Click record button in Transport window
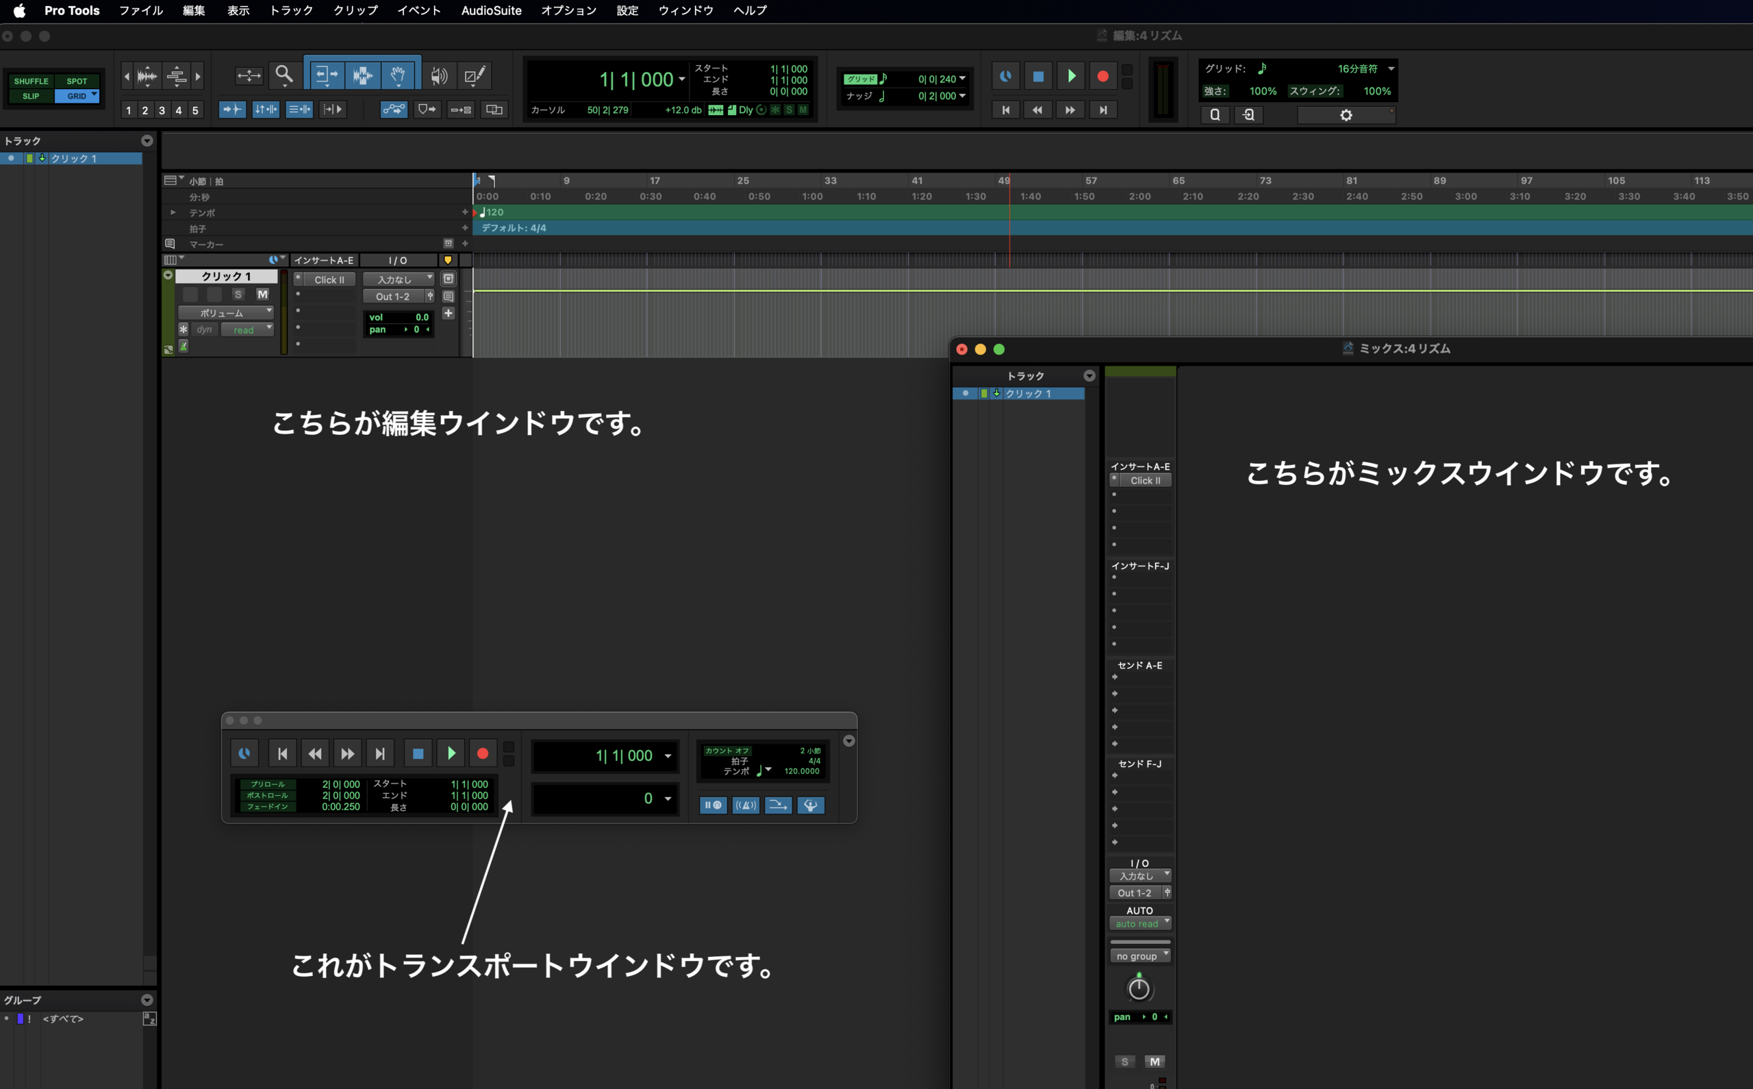This screenshot has height=1089, width=1753. (482, 753)
